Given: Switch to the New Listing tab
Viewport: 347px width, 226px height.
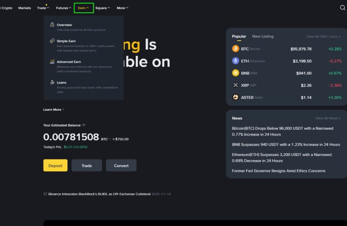Looking at the screenshot, I should [263, 36].
